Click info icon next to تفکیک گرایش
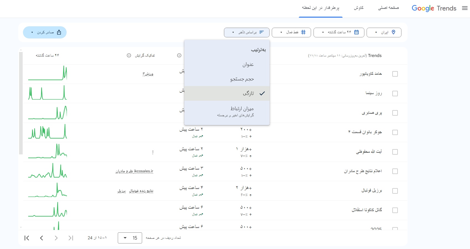The width and height of the screenshot is (470, 249). pos(129,55)
